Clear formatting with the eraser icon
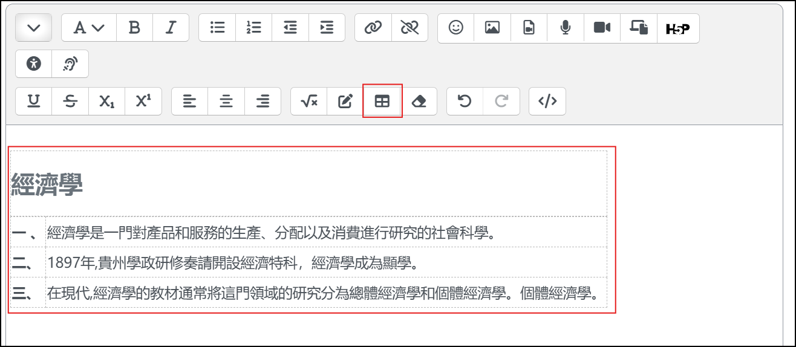Viewport: 796px width, 347px height. [x=419, y=102]
